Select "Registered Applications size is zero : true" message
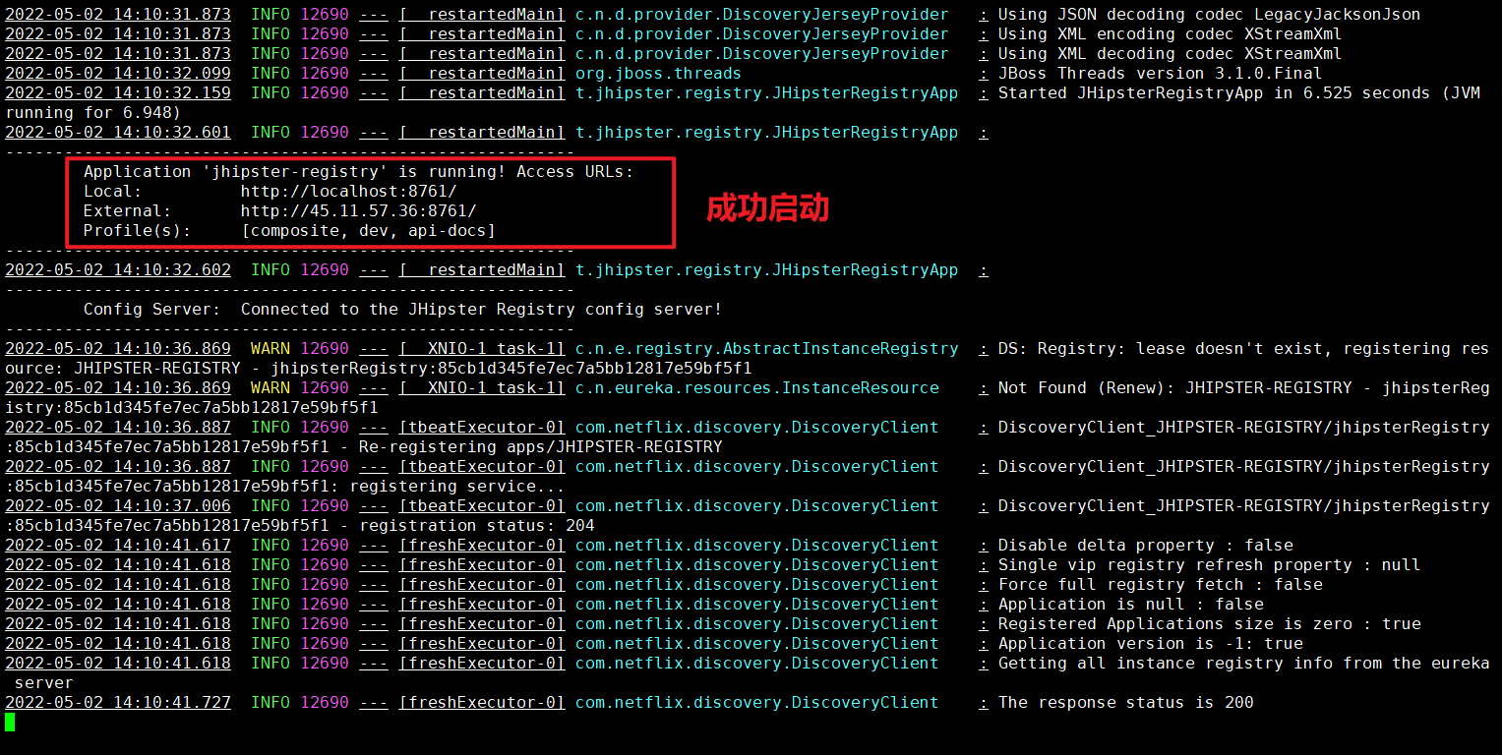1502x755 pixels. coord(1210,623)
